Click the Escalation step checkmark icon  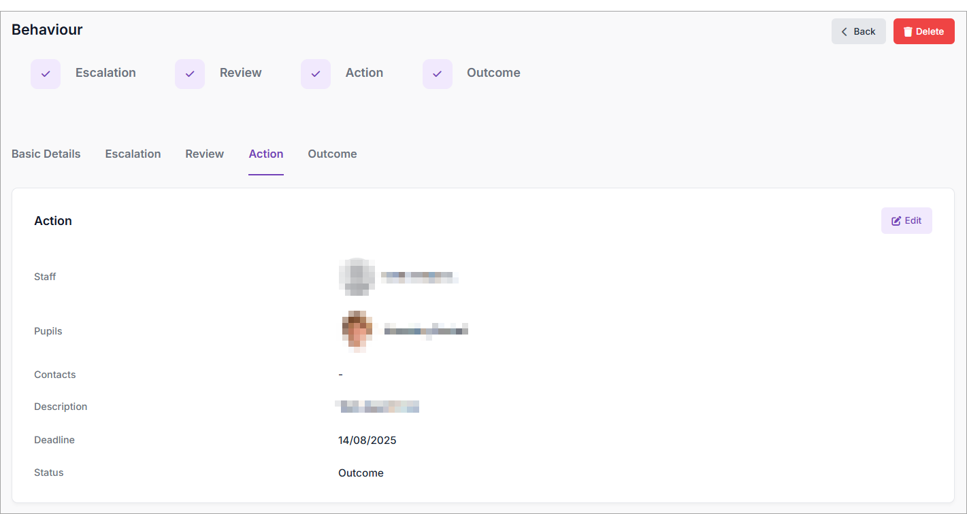click(x=46, y=74)
